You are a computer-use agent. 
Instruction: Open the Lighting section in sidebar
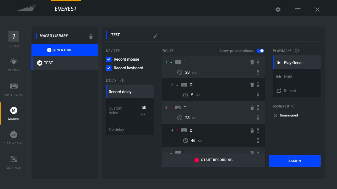click(x=13, y=64)
